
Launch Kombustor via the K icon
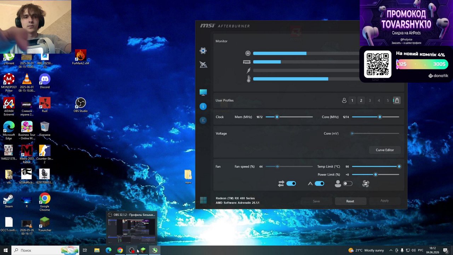[x=203, y=120]
